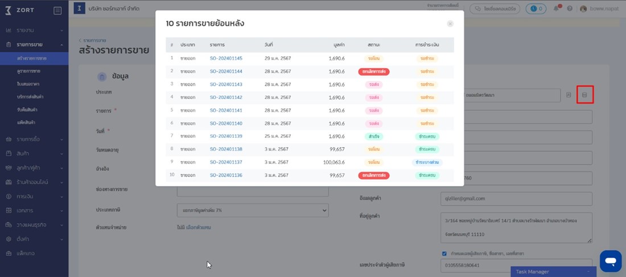Viewport: 626px width, 277px height.
Task: Click the help question mark icon
Action: (x=570, y=9)
